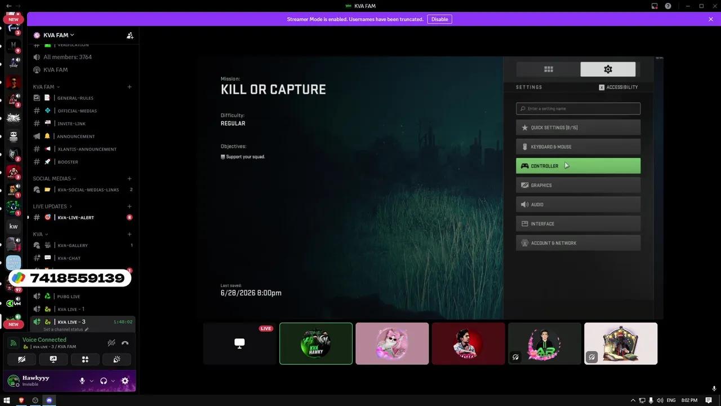Open the output device dropdown beside headphones

coord(113,381)
